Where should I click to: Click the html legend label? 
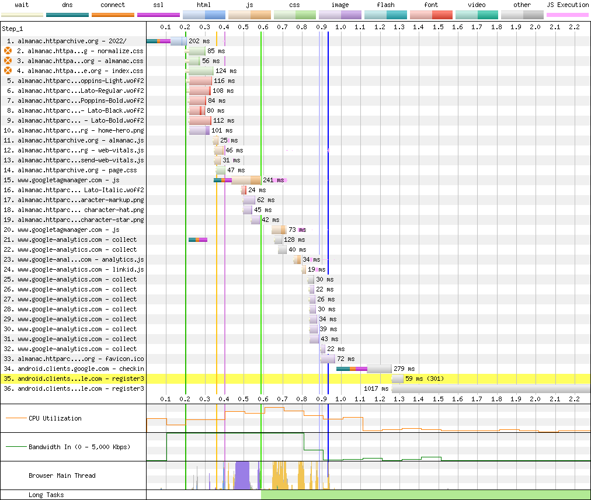pyautogui.click(x=204, y=5)
